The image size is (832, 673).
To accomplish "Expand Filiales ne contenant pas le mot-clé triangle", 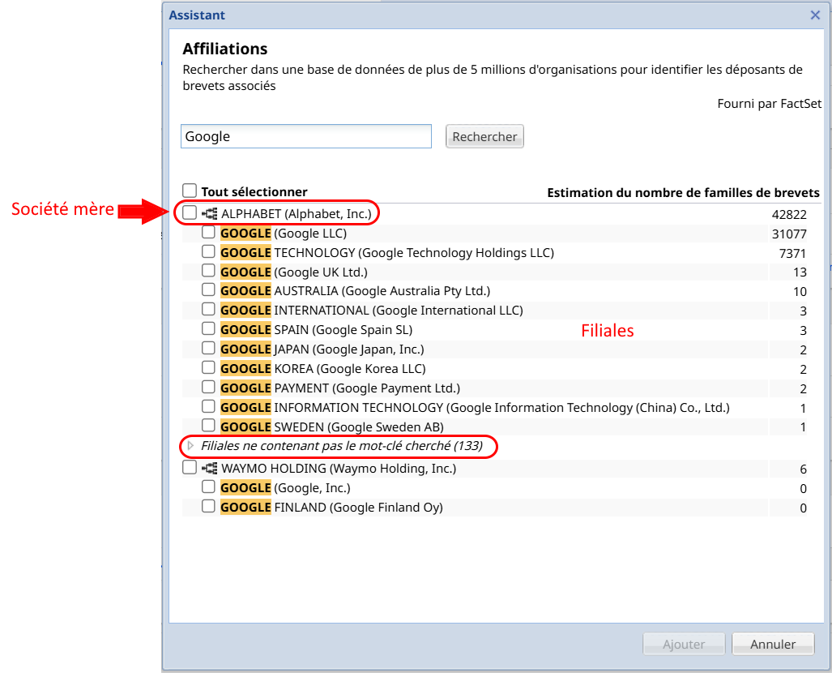I will click(190, 446).
